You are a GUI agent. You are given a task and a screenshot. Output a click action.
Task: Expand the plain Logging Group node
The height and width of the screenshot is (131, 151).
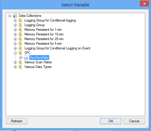pos(15,25)
